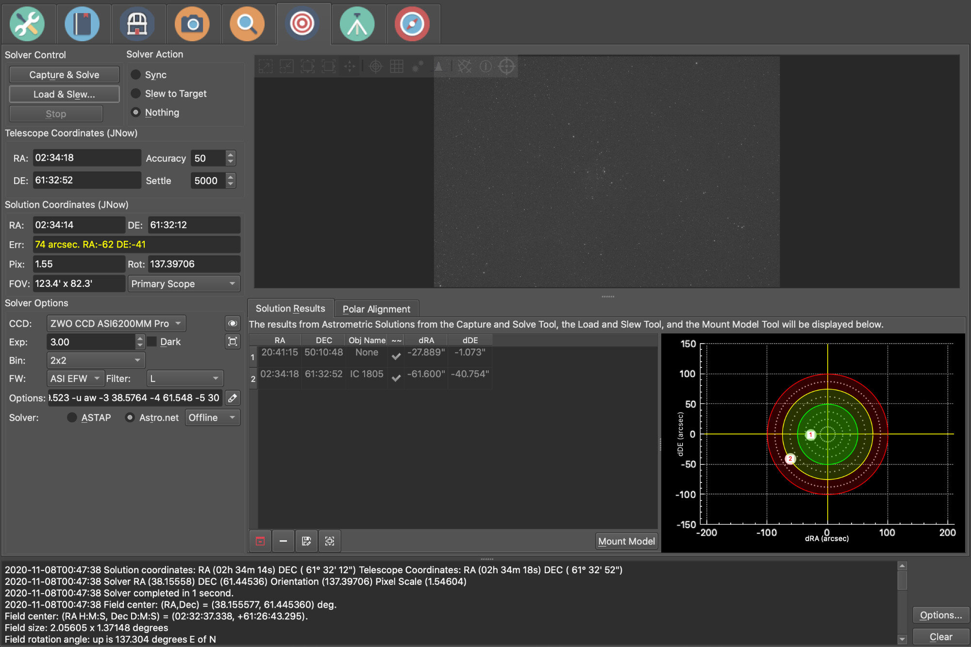Open the Mount tripod module icon

(357, 24)
